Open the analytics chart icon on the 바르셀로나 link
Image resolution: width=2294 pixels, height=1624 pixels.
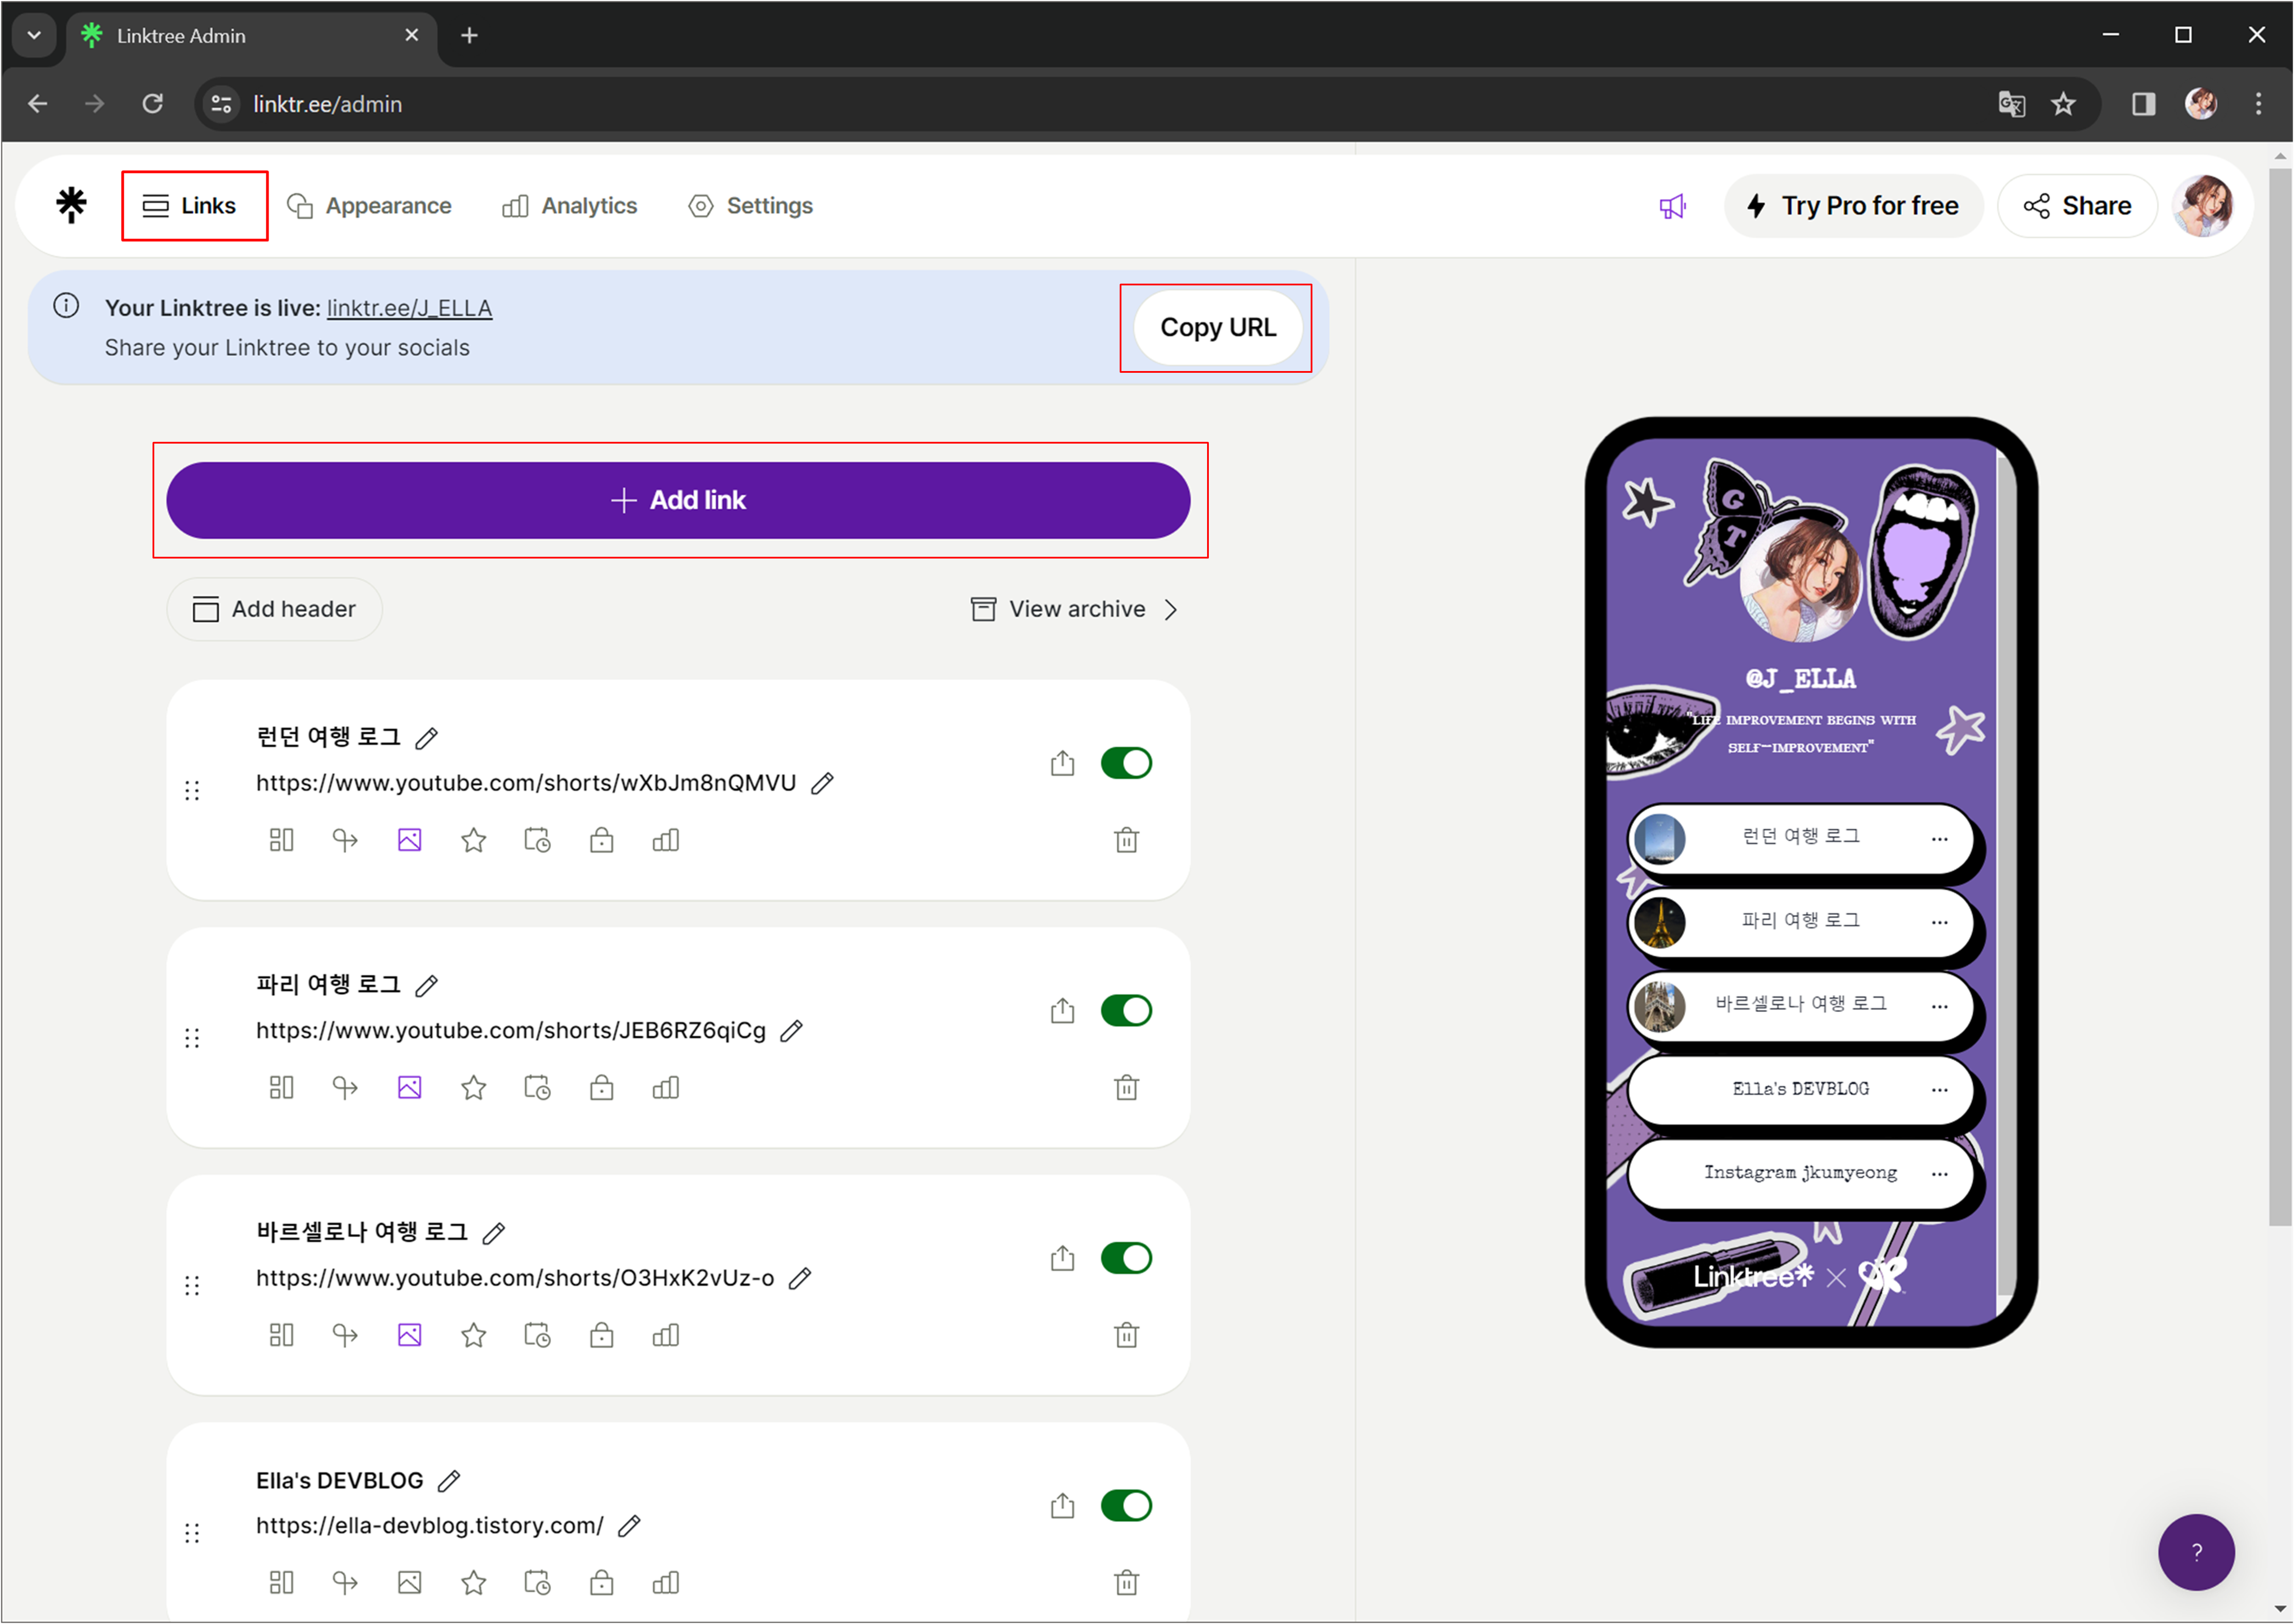click(x=665, y=1335)
